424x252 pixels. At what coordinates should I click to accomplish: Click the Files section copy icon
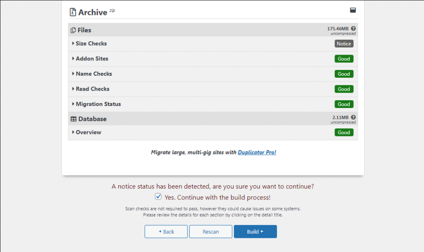[73, 30]
